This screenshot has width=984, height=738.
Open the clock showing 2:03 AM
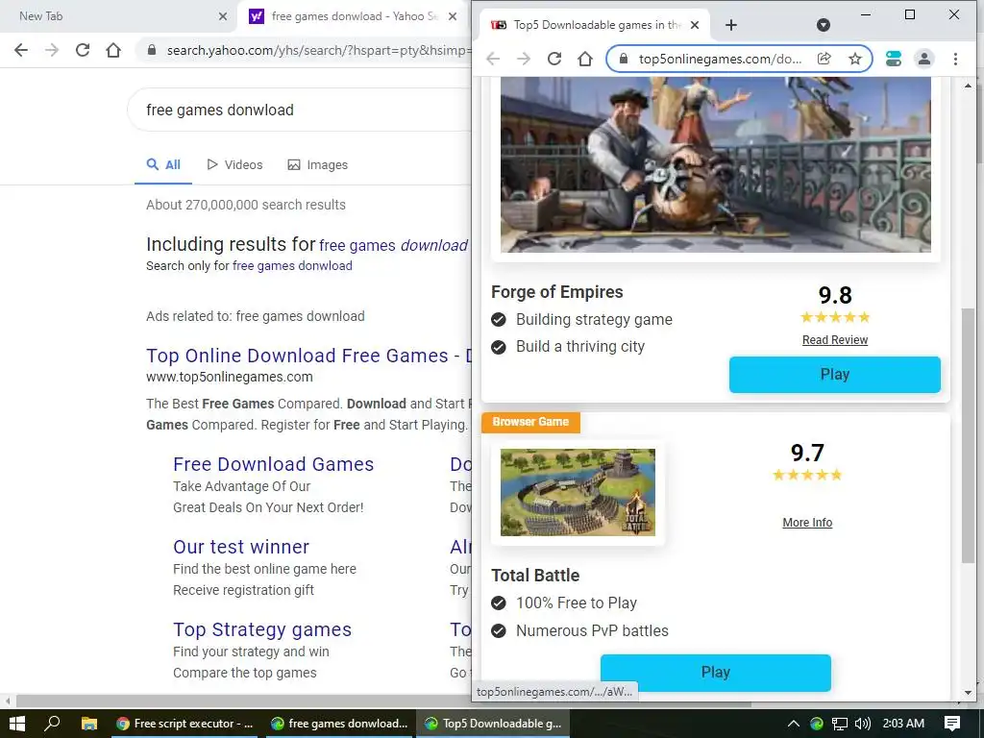(903, 724)
